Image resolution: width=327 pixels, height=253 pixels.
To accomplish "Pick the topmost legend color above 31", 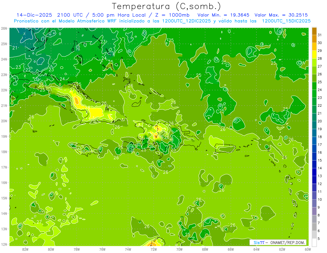I will 314,31.
